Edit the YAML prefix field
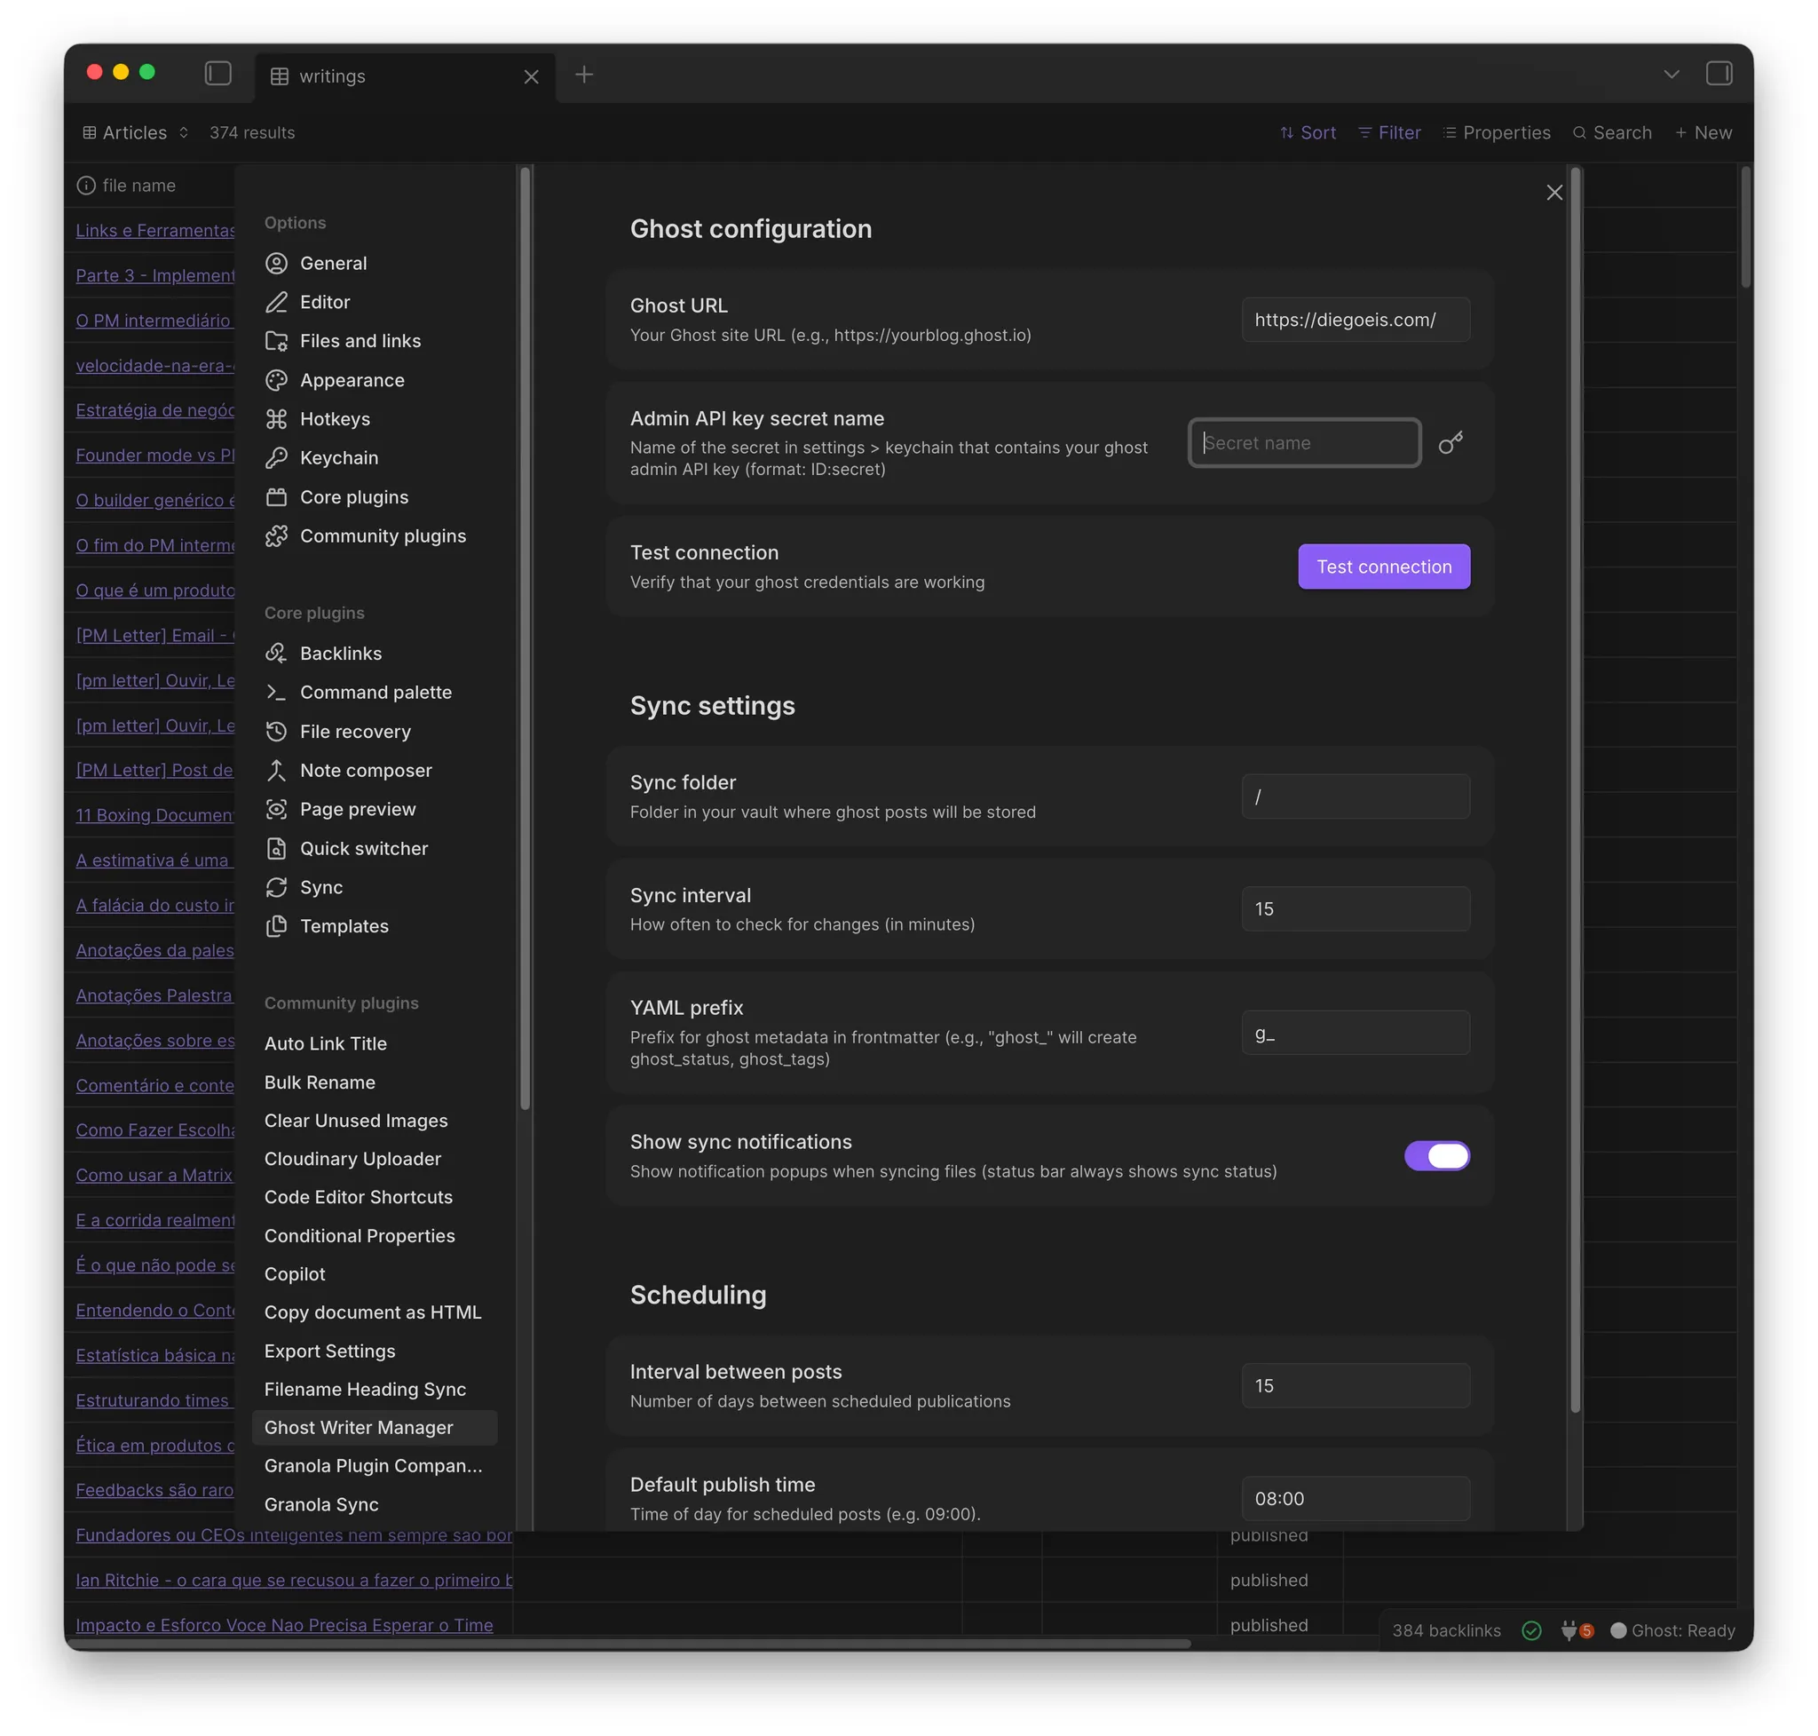This screenshot has height=1736, width=1818. 1356,1033
